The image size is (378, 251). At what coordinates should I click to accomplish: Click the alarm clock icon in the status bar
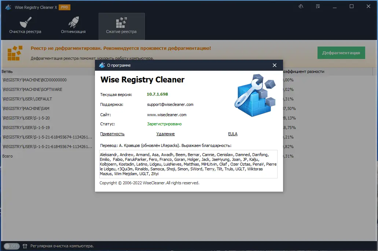(x=25, y=246)
